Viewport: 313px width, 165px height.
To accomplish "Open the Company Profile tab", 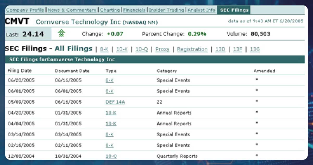I will [25, 10].
